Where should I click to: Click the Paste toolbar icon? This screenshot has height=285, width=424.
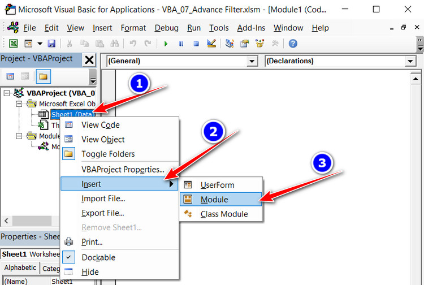99,44
